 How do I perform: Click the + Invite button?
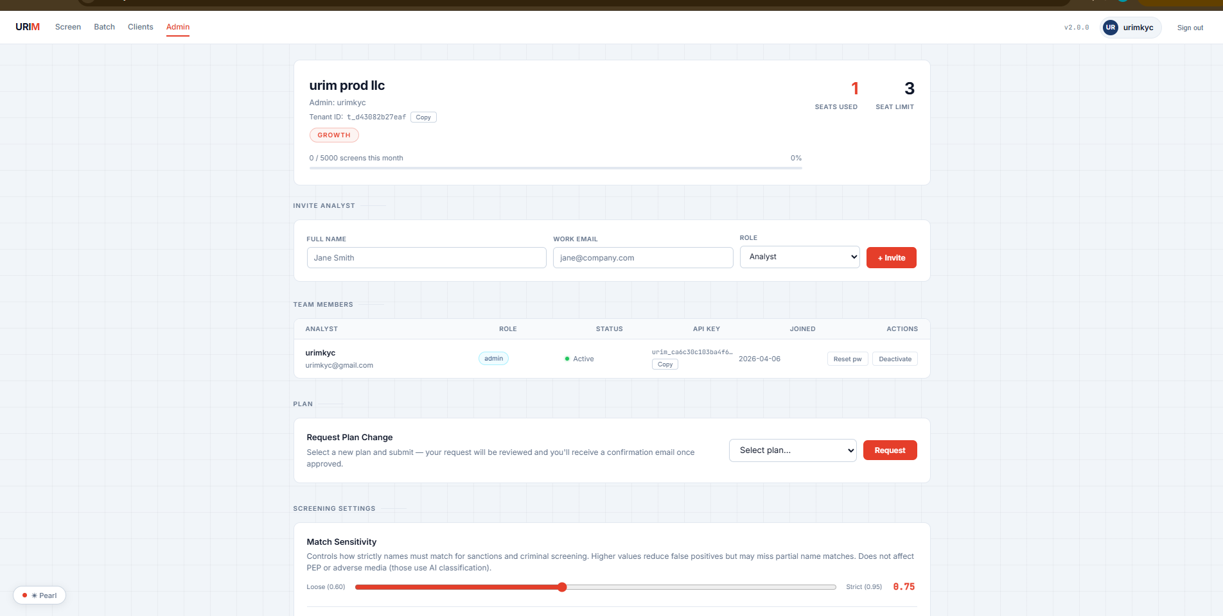(x=892, y=258)
